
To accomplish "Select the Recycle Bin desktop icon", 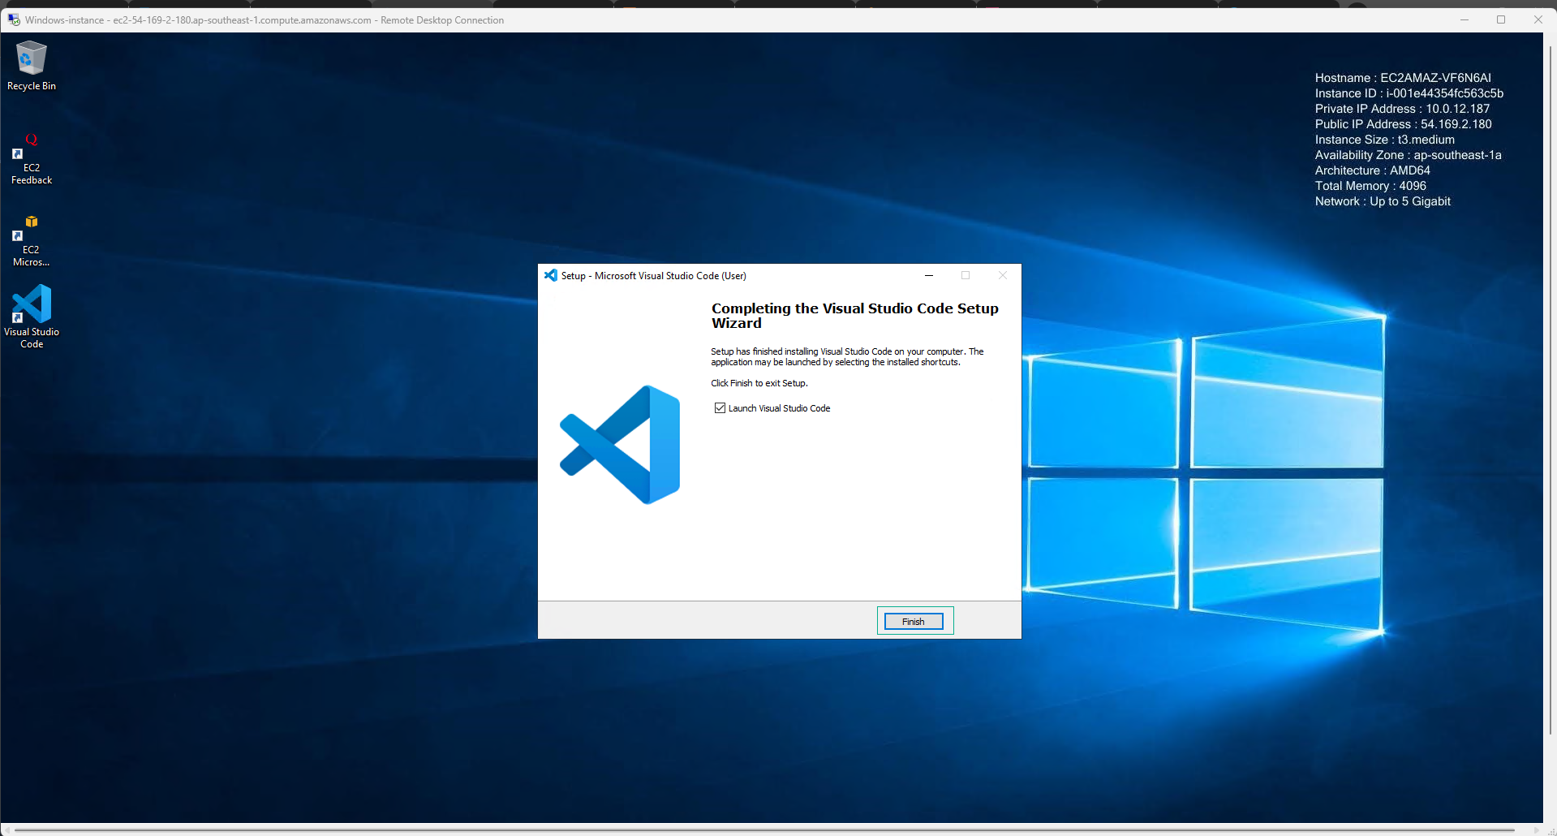I will tap(32, 66).
